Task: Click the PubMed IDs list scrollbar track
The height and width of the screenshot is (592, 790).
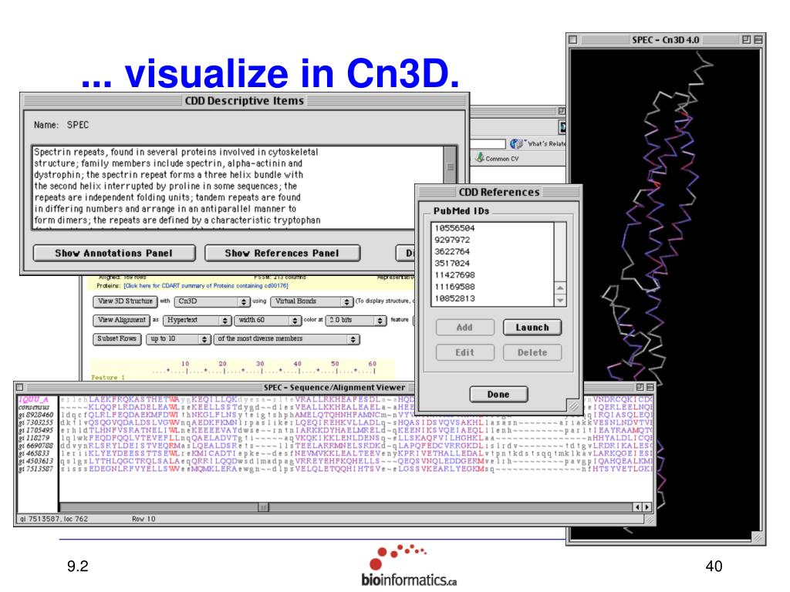Action: 560,252
